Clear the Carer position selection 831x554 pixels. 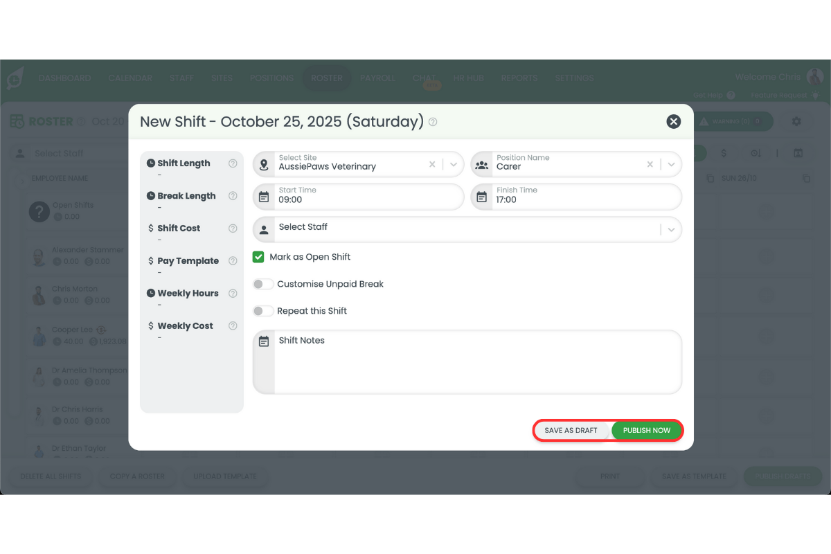(650, 165)
